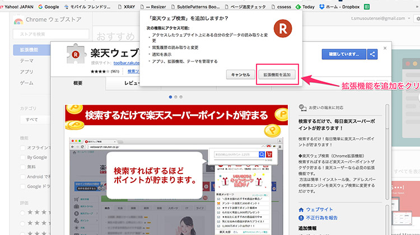Select ゲーム in the sidebar
This screenshot has width=420, height=235.
26,83
